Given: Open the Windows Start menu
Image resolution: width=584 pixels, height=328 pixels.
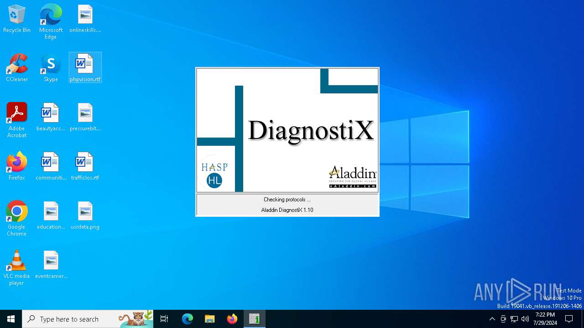Looking at the screenshot, I should [x=11, y=319].
